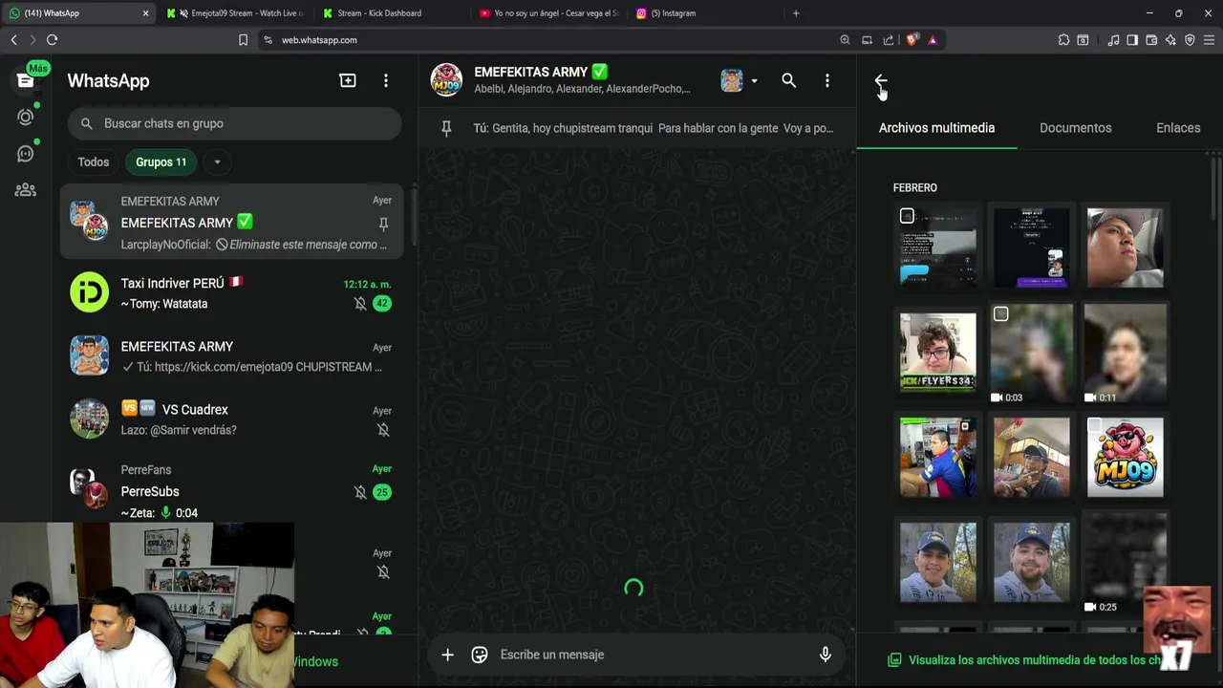
Task: Open second EMEFEKITAS ARMY chat with kick link
Action: tap(231, 355)
